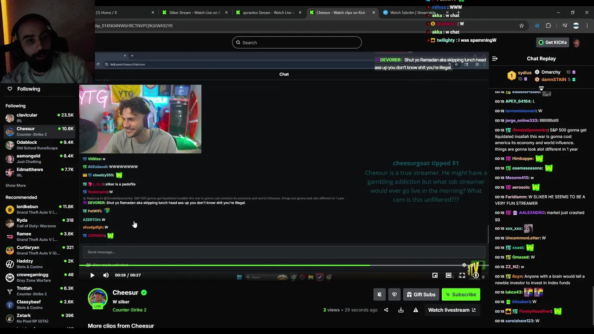Image resolution: width=594 pixels, height=334 pixels.
Task: Open Cheesur channel in sidebar
Action: tap(39, 131)
